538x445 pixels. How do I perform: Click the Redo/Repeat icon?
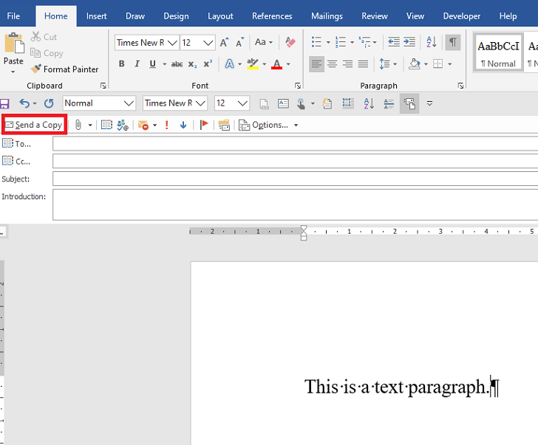click(x=49, y=103)
